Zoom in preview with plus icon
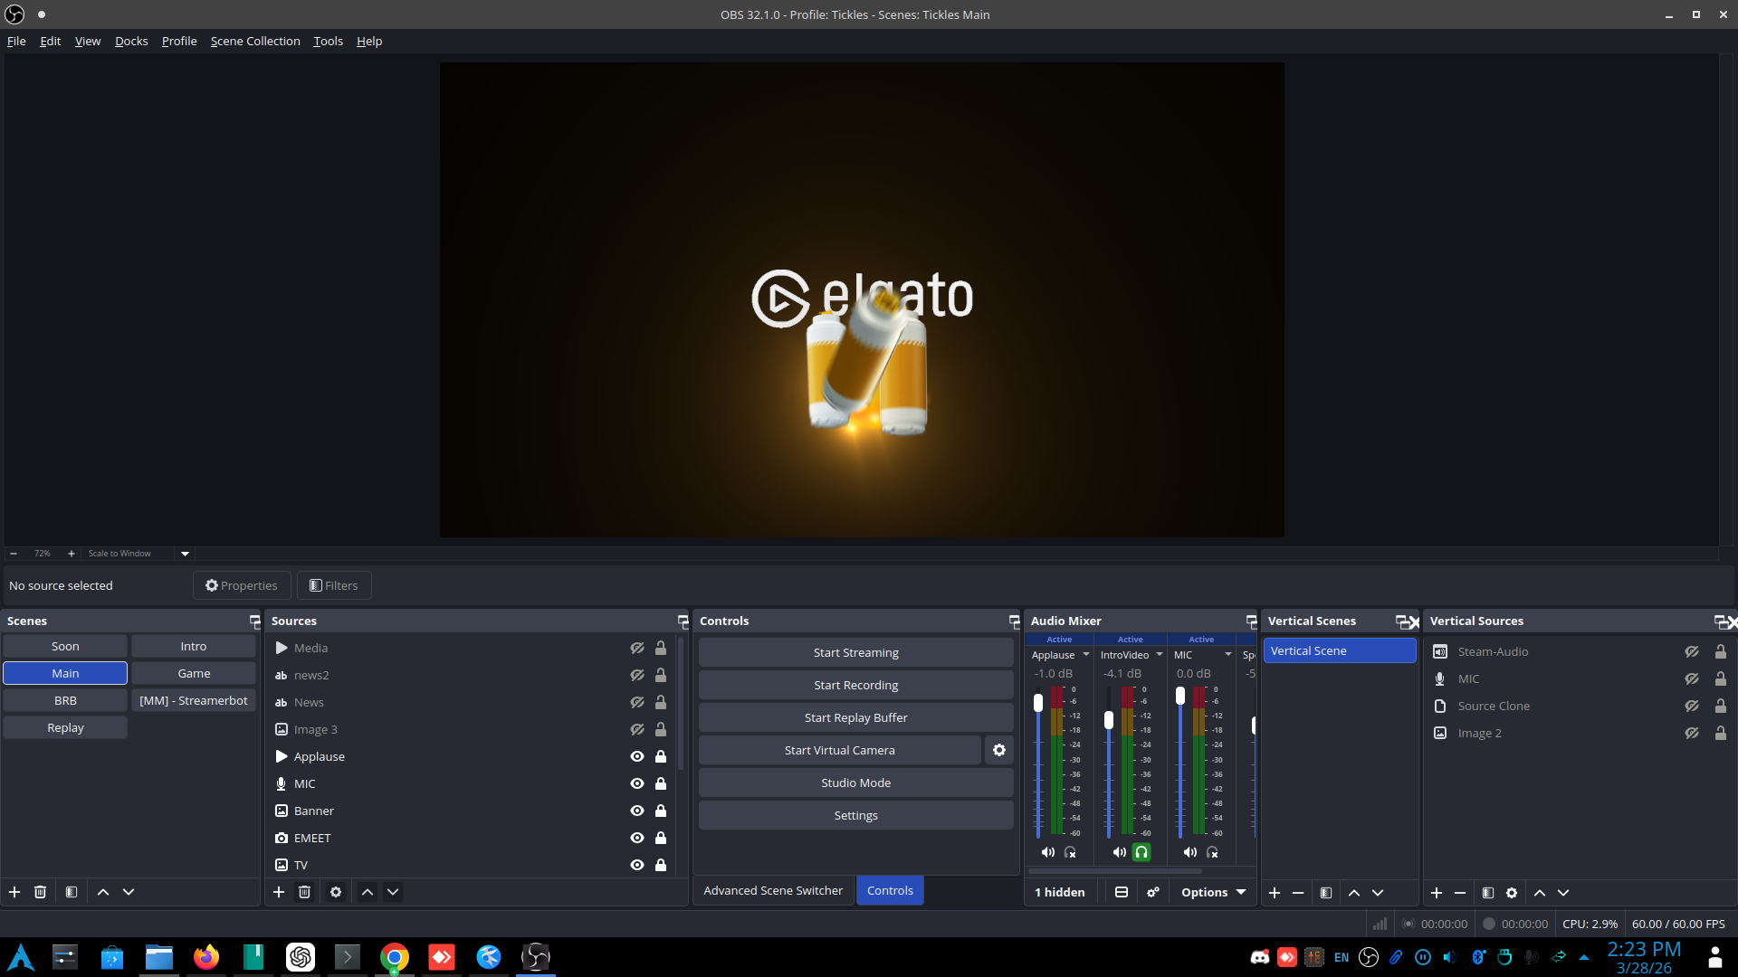Screen dimensions: 1738x977 click(72, 554)
